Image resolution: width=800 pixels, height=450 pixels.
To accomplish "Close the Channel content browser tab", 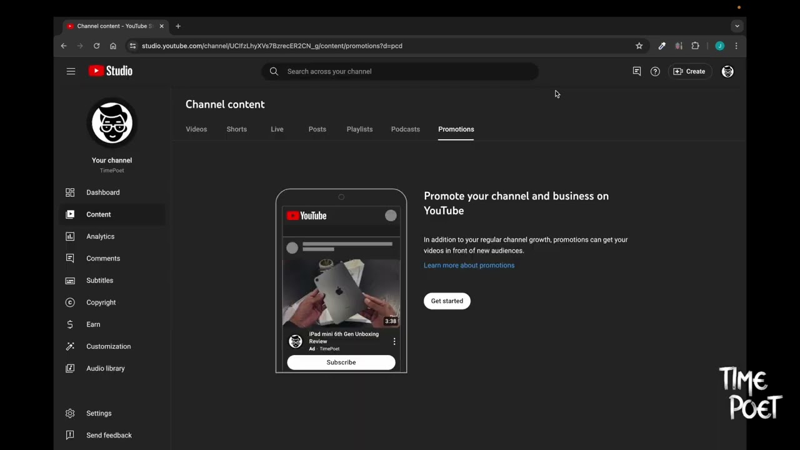I will [x=162, y=26].
